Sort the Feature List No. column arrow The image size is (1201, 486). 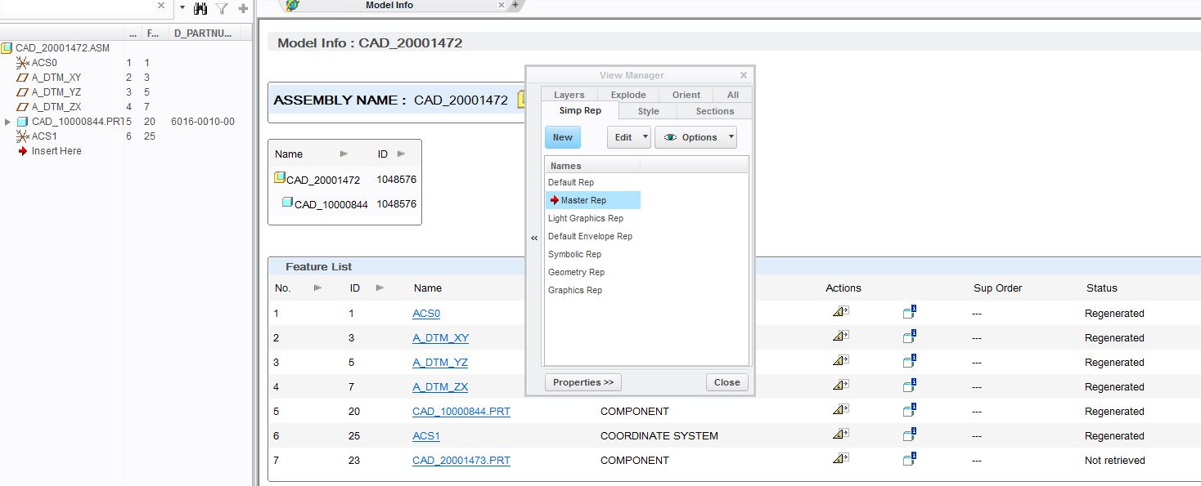coord(318,288)
